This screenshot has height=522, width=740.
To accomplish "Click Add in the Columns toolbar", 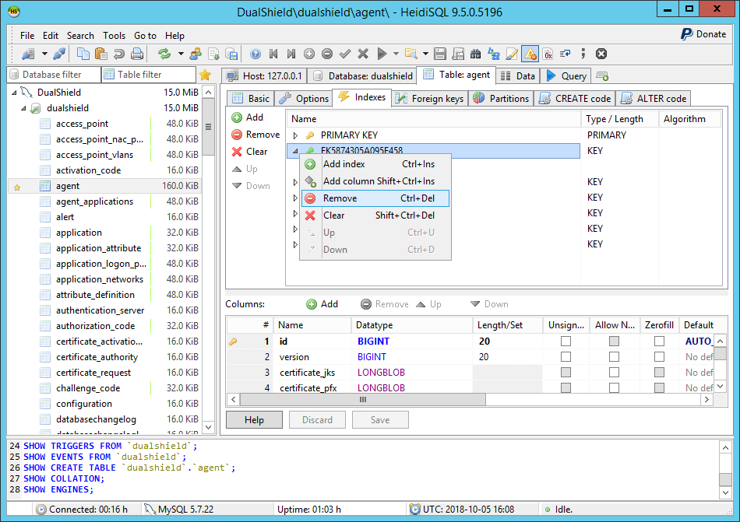I will 322,304.
